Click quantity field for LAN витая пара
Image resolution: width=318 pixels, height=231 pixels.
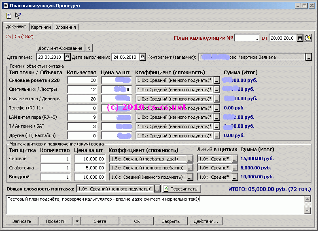click(x=82, y=117)
